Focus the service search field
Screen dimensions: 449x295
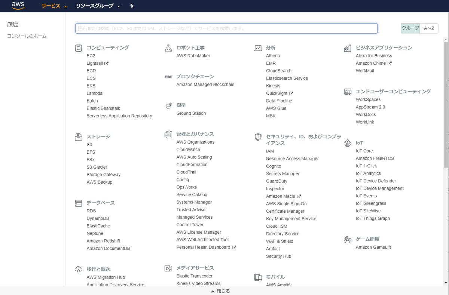click(x=226, y=28)
